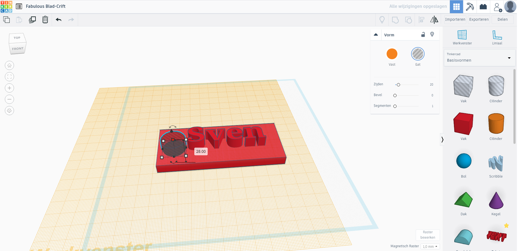Click the Tinkercad logo

coord(6,6)
